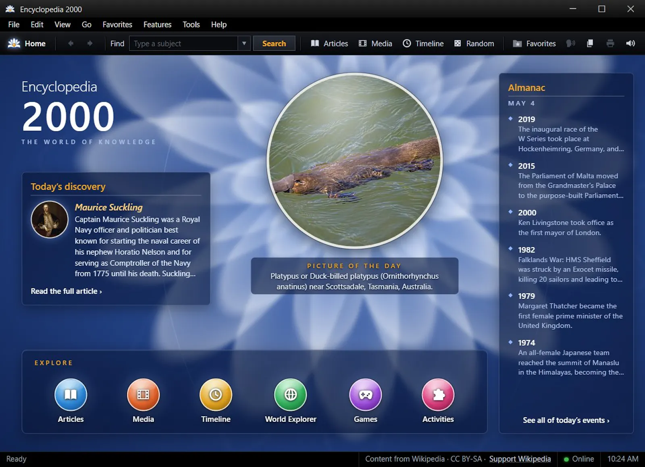Open Favorites folder in the toolbar
The height and width of the screenshot is (467, 645).
point(534,44)
